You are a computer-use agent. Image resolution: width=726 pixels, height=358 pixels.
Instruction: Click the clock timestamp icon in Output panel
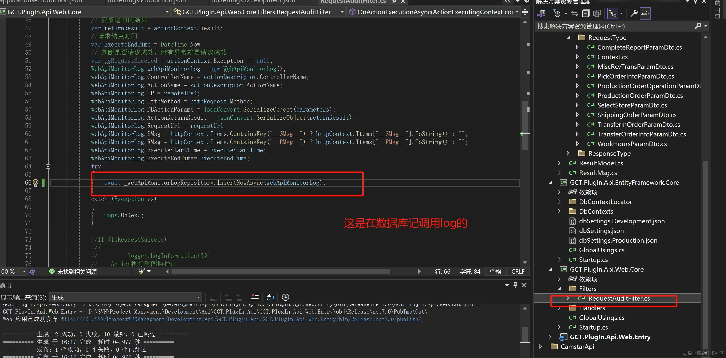coord(285,297)
